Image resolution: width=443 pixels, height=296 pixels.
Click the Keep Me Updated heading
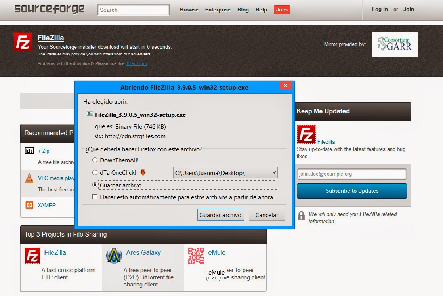323,111
